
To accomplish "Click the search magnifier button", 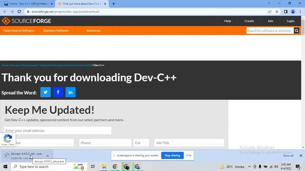I will [x=296, y=30].
